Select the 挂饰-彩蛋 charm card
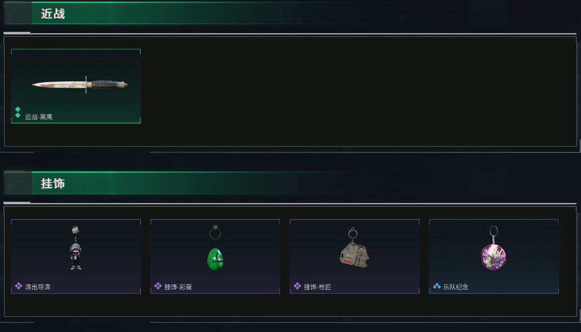Screen dimensions: 581x332 215,257
